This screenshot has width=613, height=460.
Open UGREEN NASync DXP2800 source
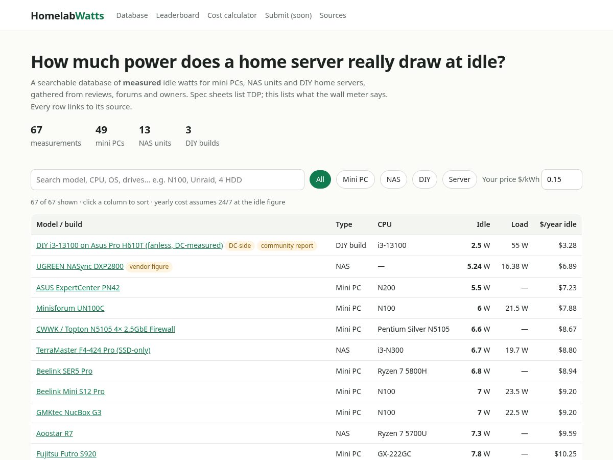[80, 266]
